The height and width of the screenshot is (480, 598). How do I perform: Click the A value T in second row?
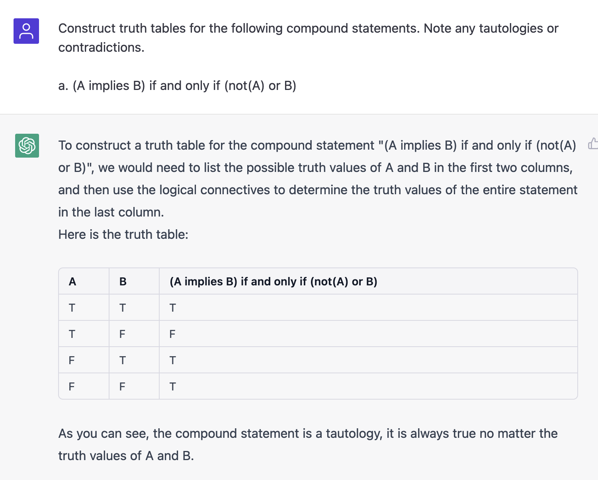pyautogui.click(x=72, y=334)
